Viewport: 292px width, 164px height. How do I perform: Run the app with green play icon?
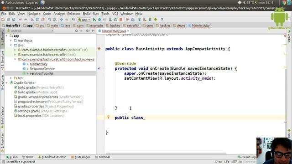click(94, 20)
